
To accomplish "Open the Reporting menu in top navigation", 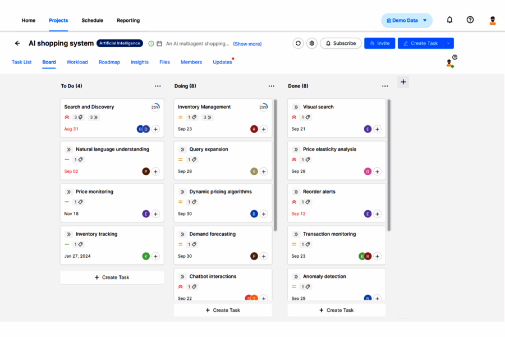I will coord(128,20).
